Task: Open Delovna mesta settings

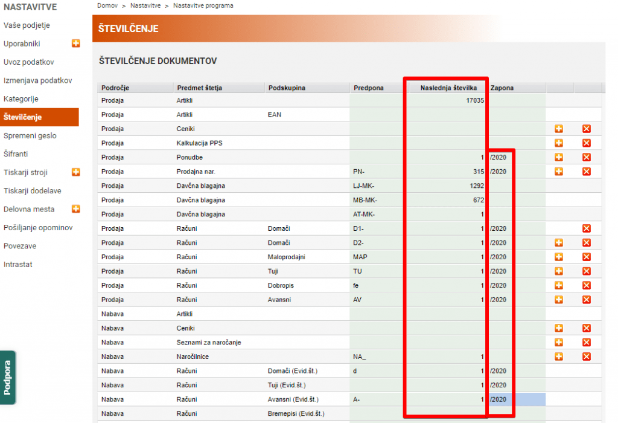Action: click(x=29, y=209)
